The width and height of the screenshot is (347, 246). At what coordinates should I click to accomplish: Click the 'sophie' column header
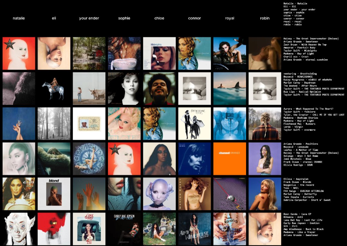(124, 18)
